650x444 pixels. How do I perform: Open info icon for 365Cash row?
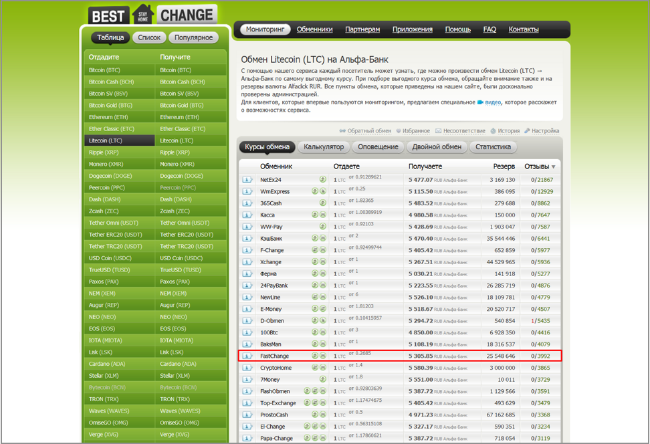click(247, 203)
